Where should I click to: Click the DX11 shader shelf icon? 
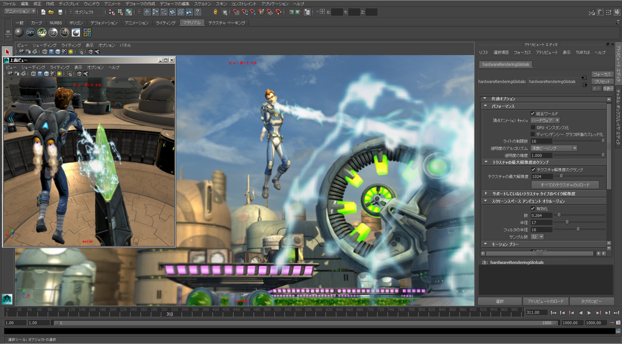tap(30, 32)
